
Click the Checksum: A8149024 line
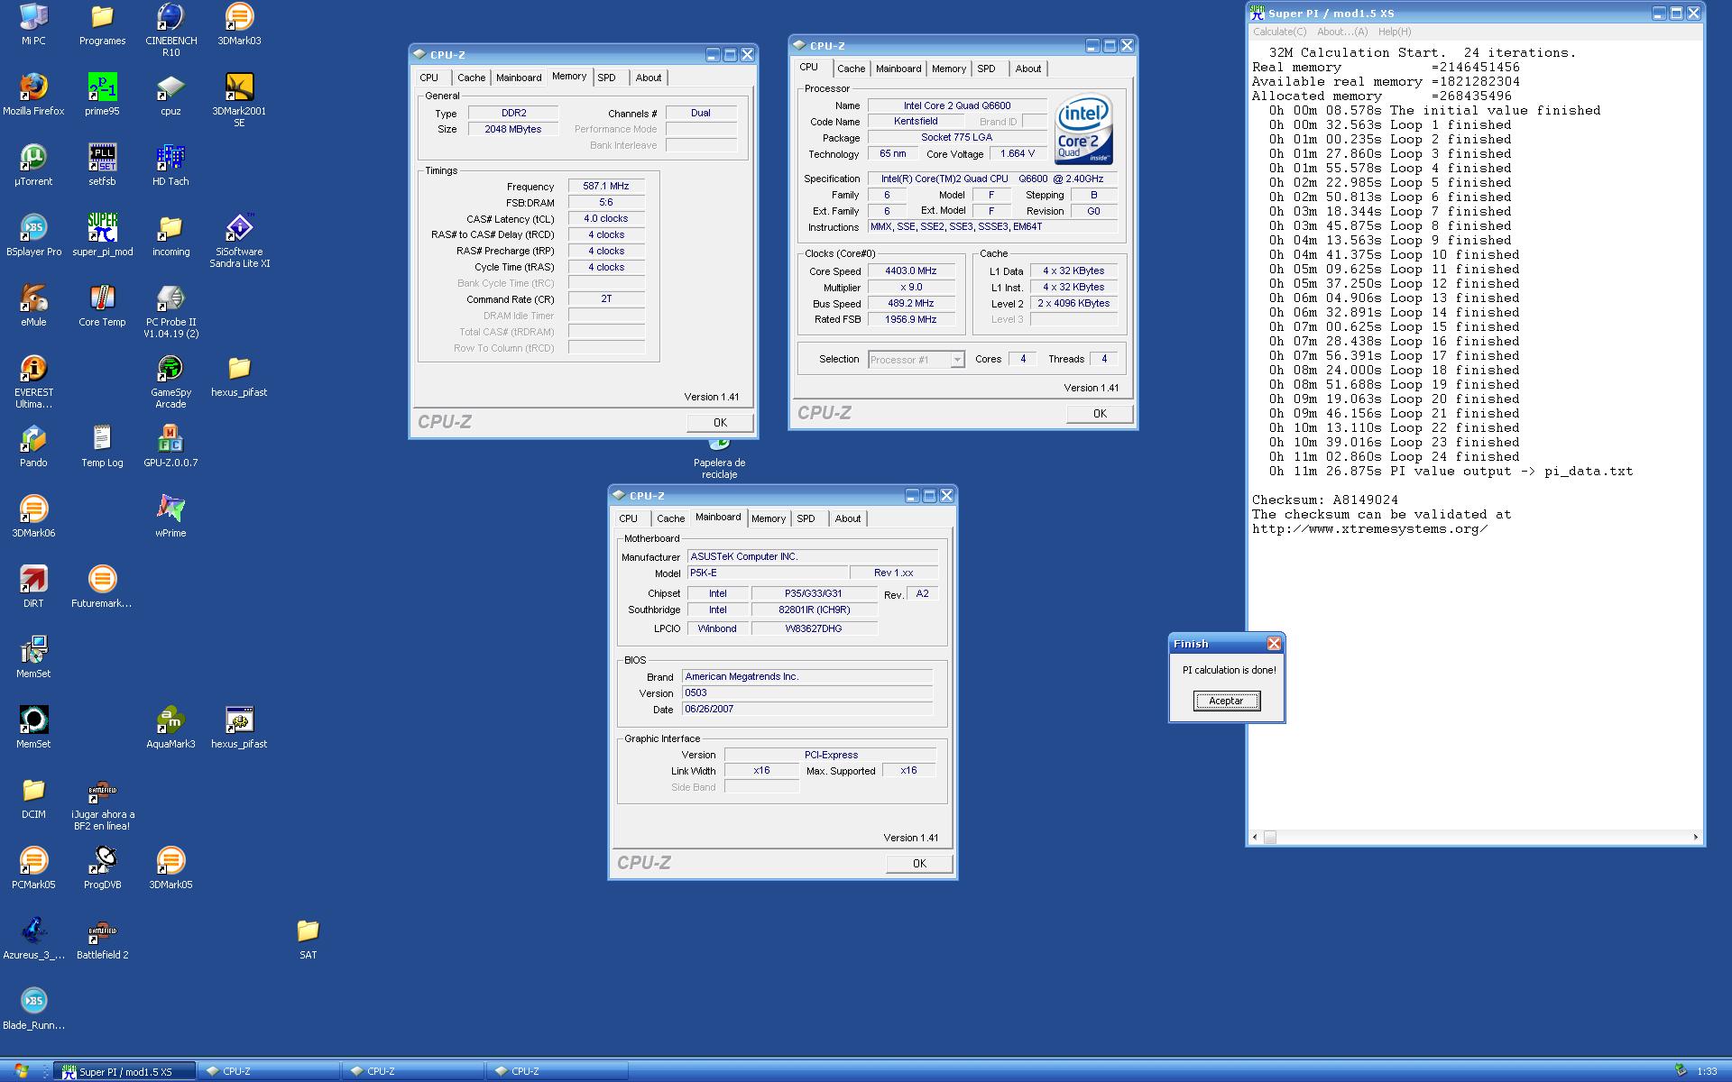pyautogui.click(x=1324, y=500)
